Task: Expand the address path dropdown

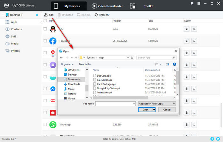Action: pyautogui.click(x=128, y=58)
